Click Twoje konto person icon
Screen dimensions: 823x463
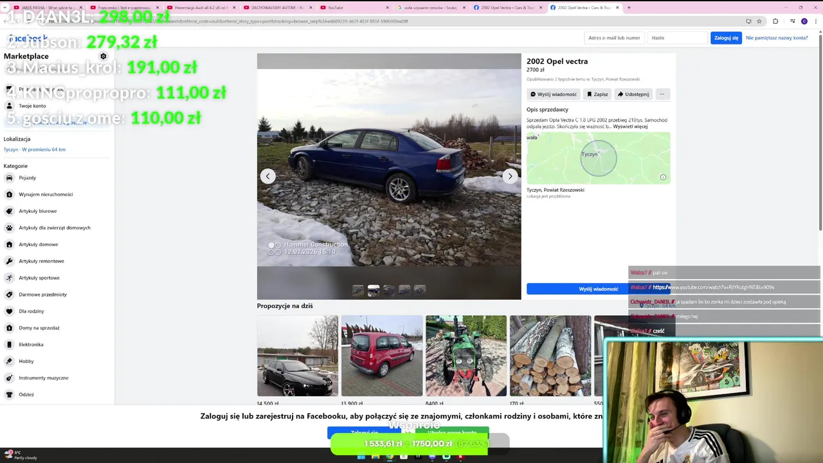[9, 105]
